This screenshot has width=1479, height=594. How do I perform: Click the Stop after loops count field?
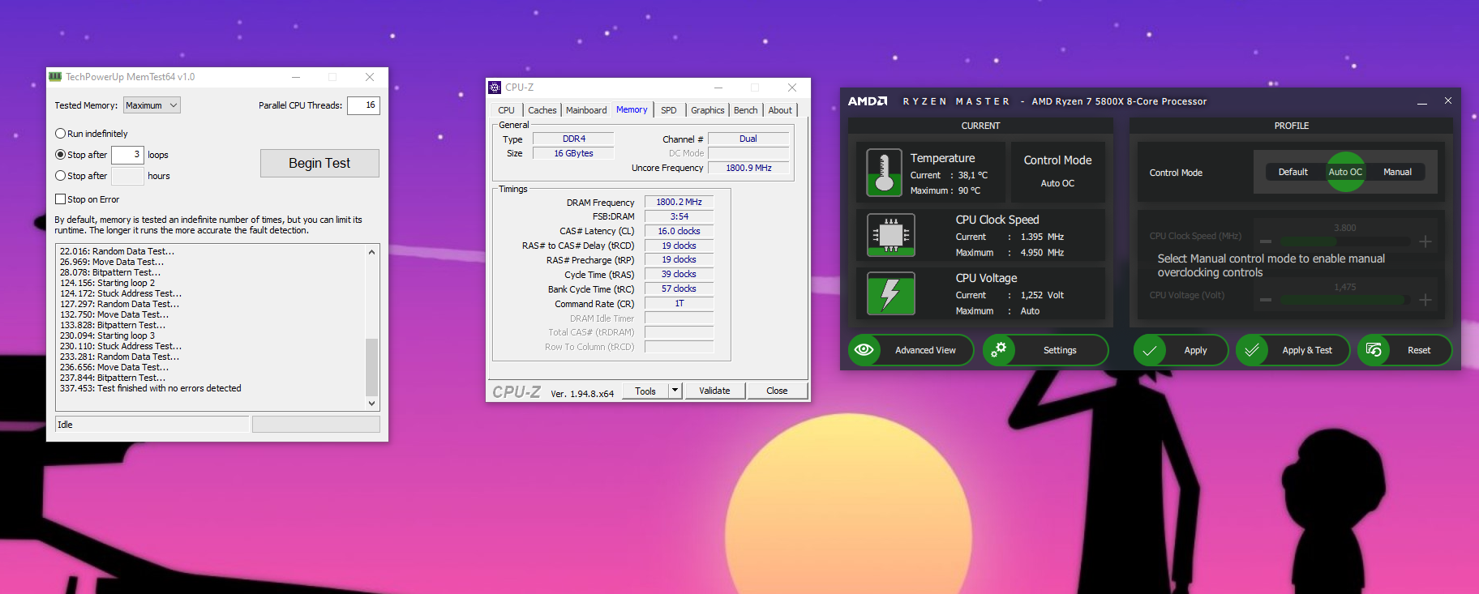click(127, 155)
